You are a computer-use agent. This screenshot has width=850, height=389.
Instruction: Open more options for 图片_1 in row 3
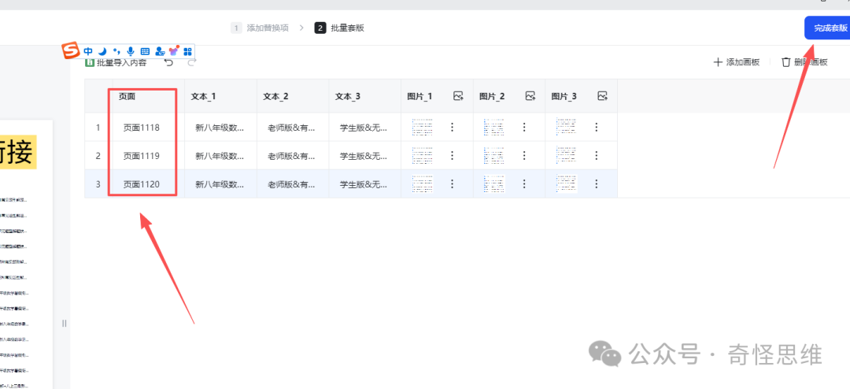tap(452, 183)
